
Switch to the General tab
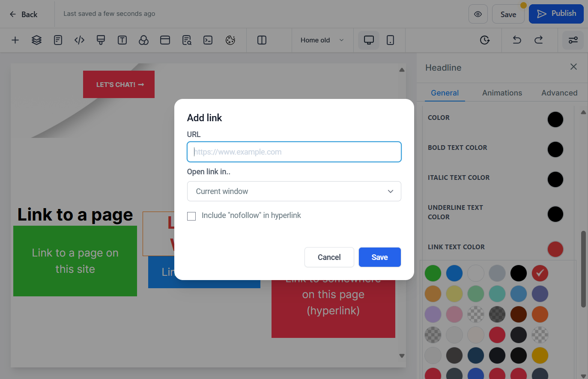(445, 93)
